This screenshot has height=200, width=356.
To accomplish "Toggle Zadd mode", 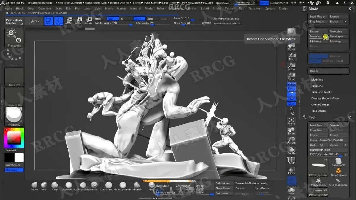I will (139, 19).
